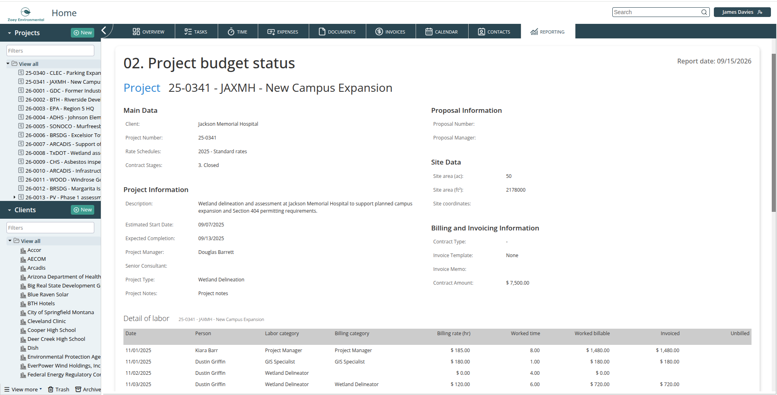Click the blue Project heading link
Image resolution: width=777 pixels, height=395 pixels.
[x=142, y=88]
